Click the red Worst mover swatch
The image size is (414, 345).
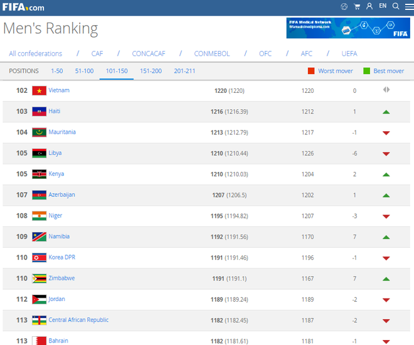coord(311,71)
